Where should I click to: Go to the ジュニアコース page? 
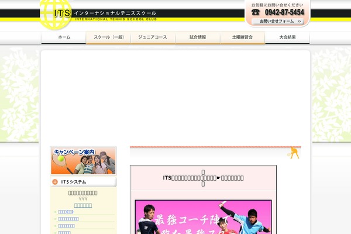pos(153,37)
